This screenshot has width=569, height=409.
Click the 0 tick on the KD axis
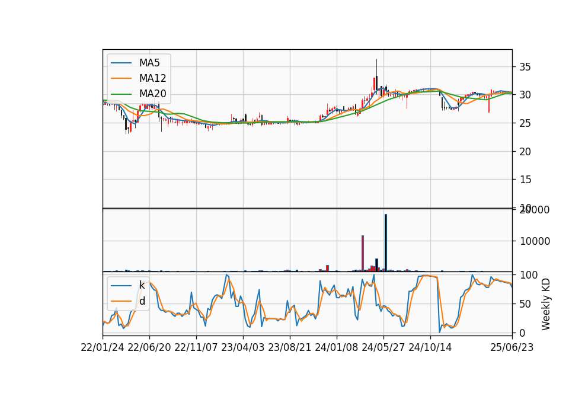[523, 333]
